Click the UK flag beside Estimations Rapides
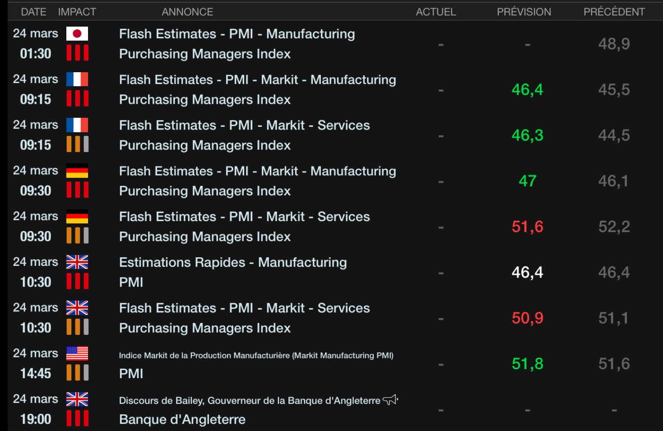This screenshot has height=431, width=663. click(x=77, y=262)
